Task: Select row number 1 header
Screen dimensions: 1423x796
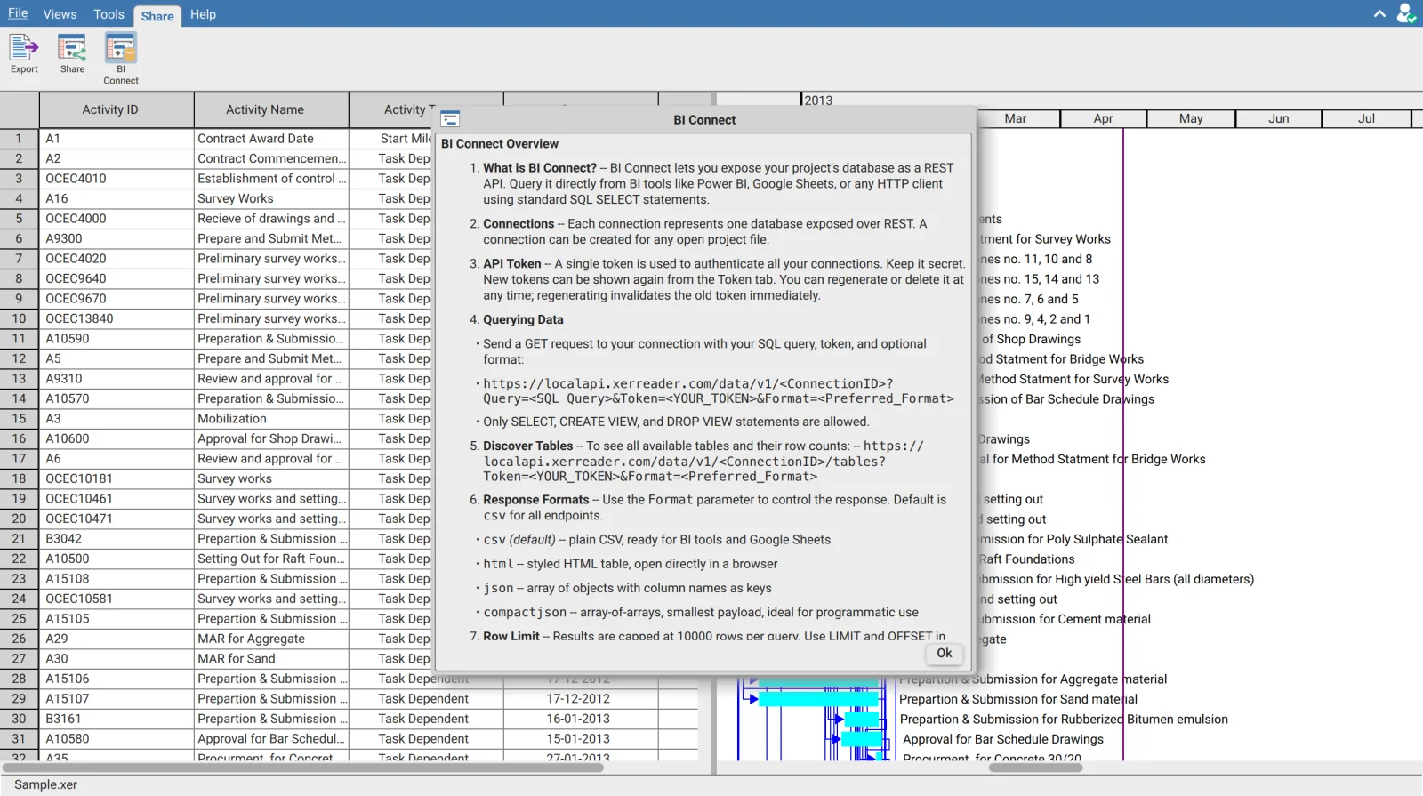Action: (19, 139)
